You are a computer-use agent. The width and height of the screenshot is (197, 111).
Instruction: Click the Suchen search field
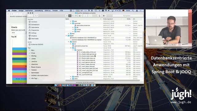point(128,16)
